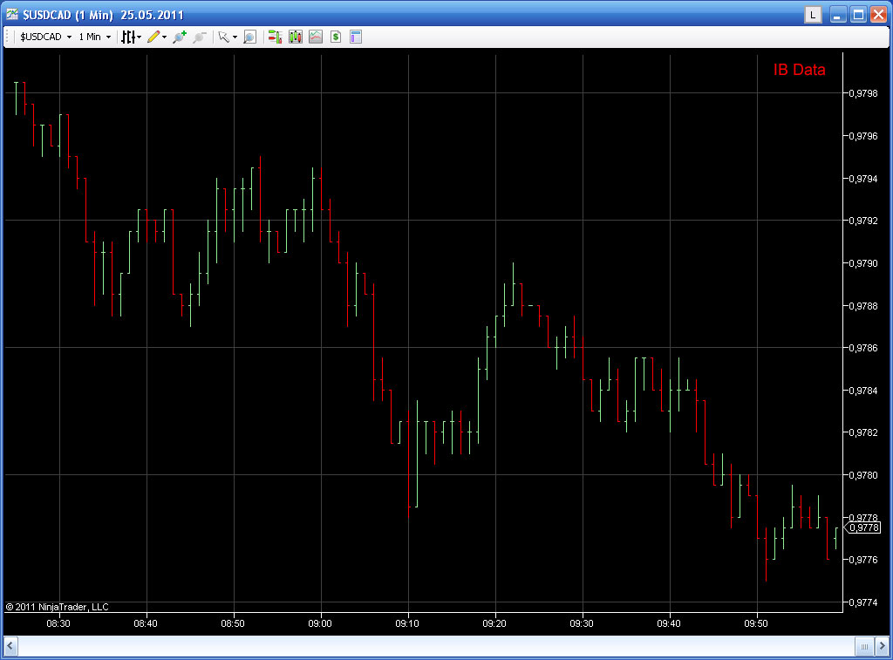893x660 pixels.
Task: Expand the cursor type dropdown arrow
Action: 235,37
